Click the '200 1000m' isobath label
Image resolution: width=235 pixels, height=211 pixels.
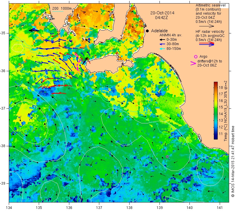tap(62, 8)
